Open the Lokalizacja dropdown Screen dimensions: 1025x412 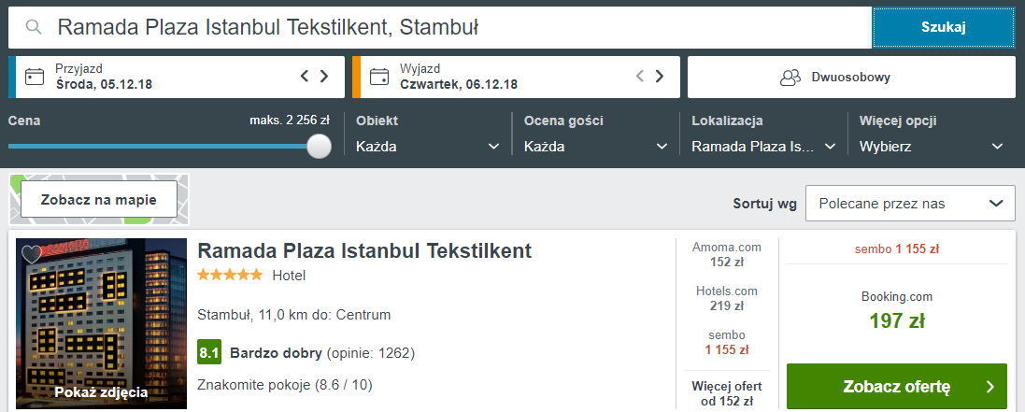[x=763, y=147]
